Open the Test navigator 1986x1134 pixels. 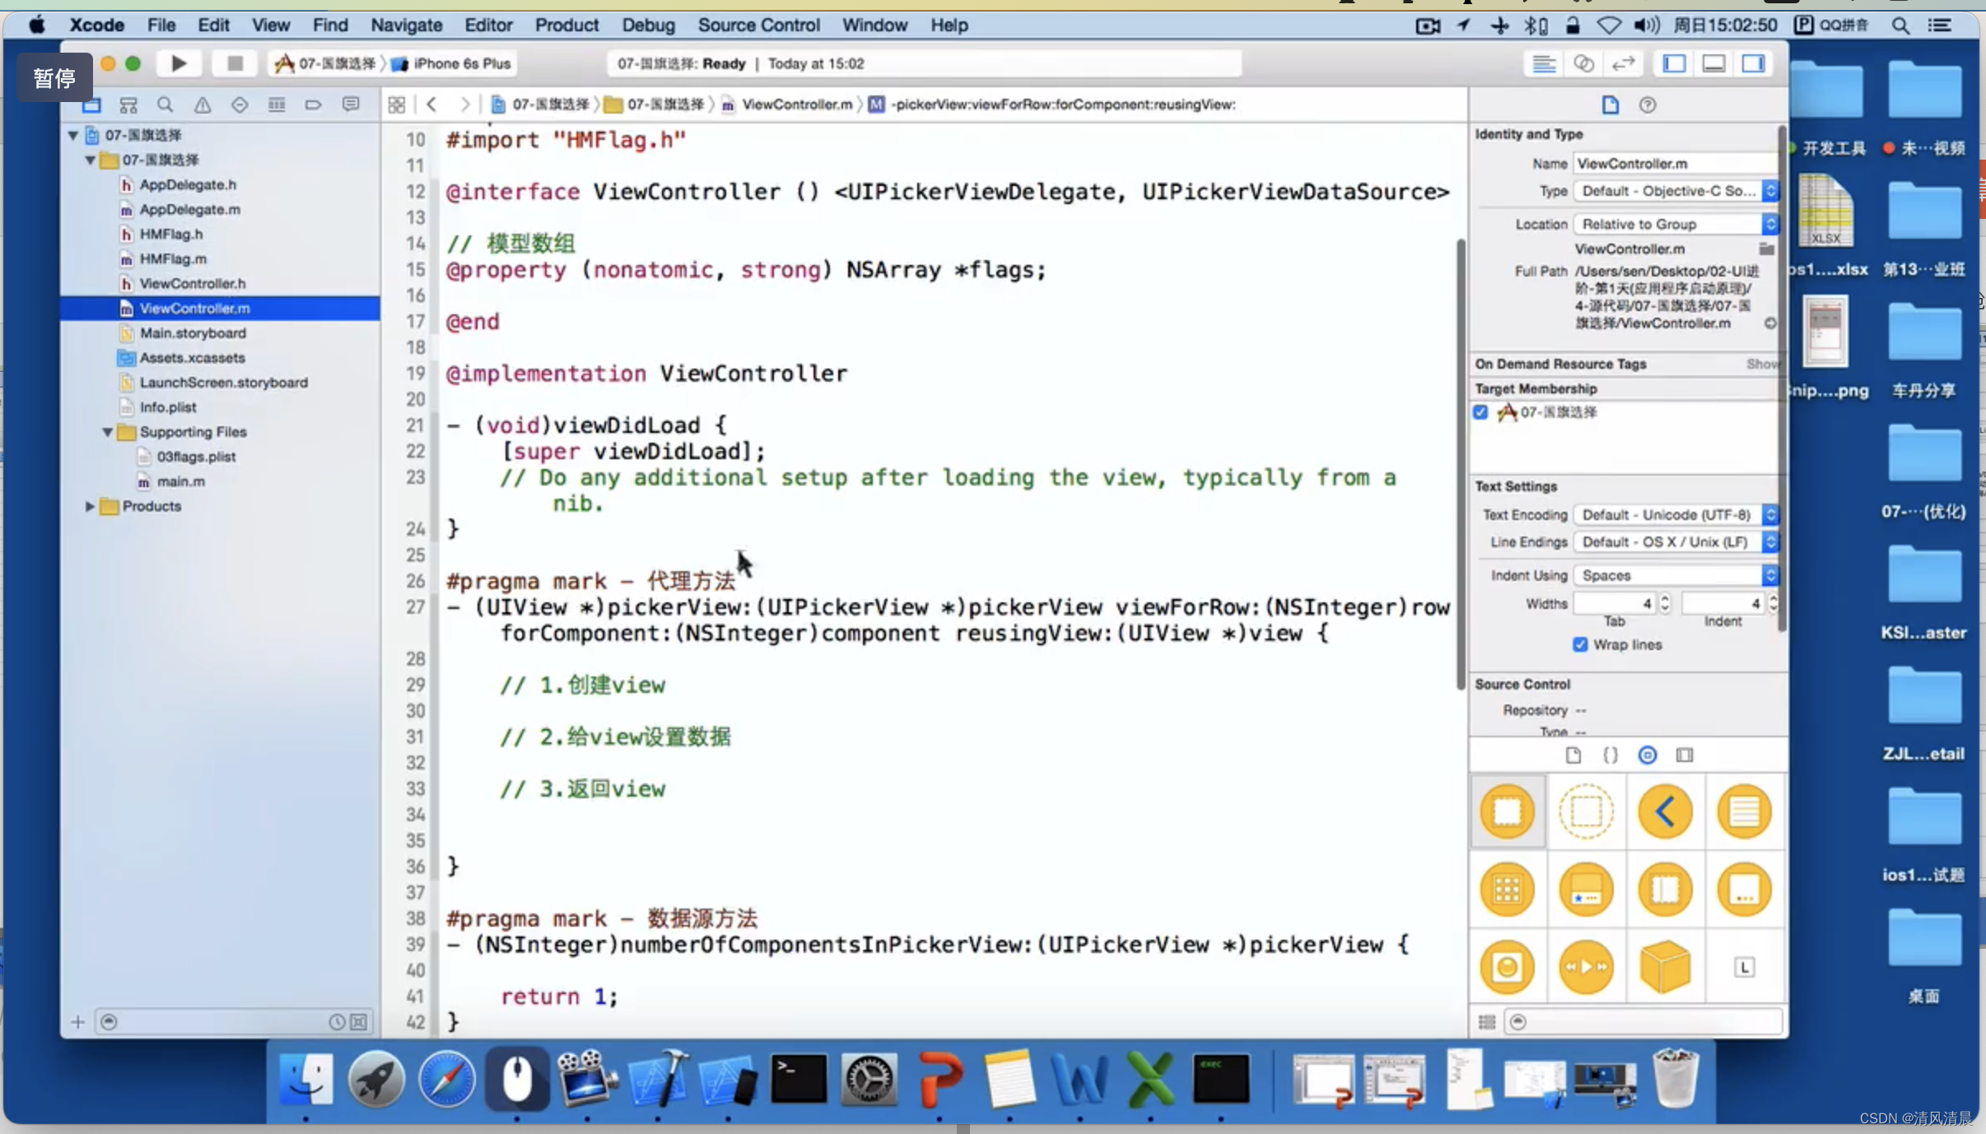[240, 105]
